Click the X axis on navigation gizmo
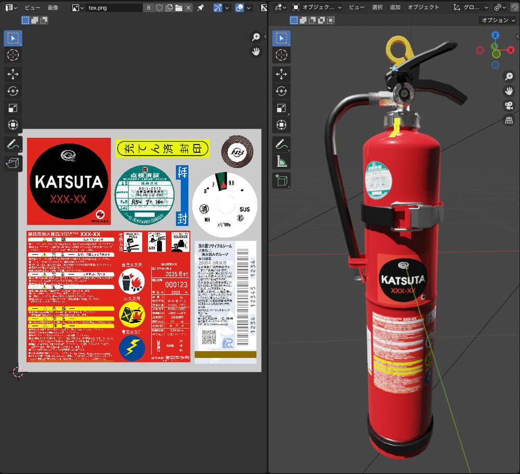The width and height of the screenshot is (520, 474). pos(511,50)
